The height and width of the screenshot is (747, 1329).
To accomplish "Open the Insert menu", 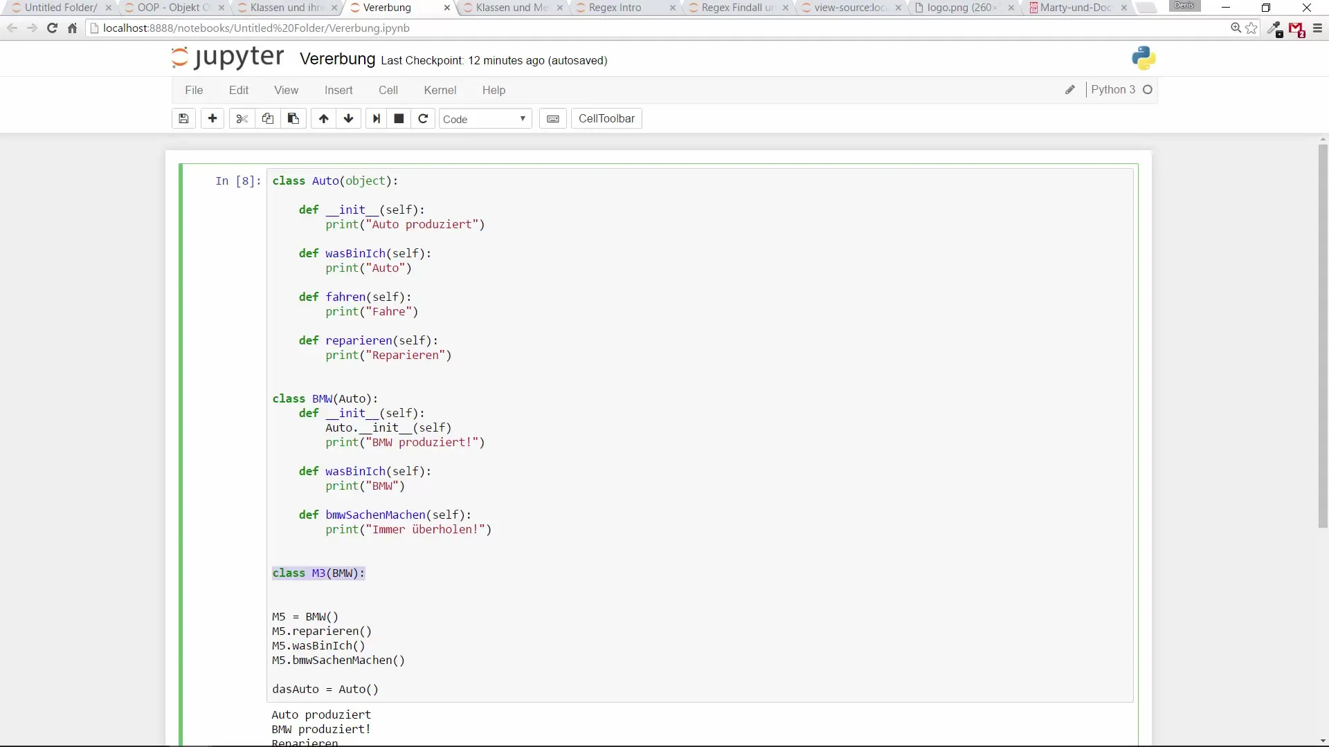I will [x=338, y=90].
